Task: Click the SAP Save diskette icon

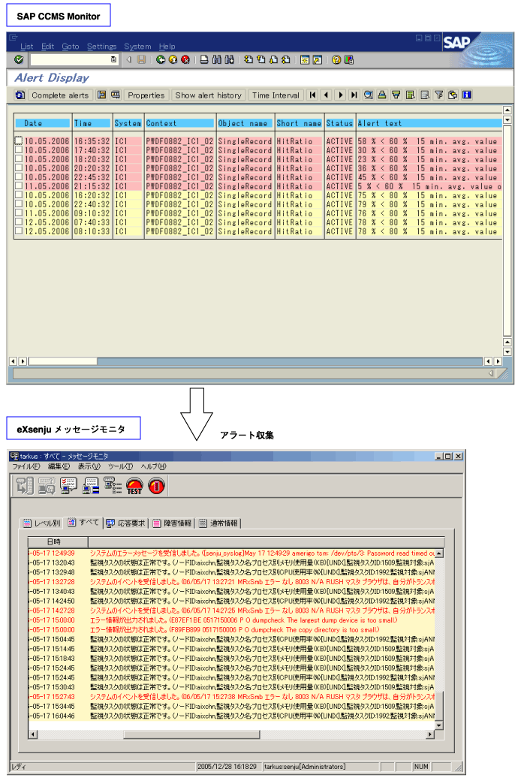Action: coord(141,60)
